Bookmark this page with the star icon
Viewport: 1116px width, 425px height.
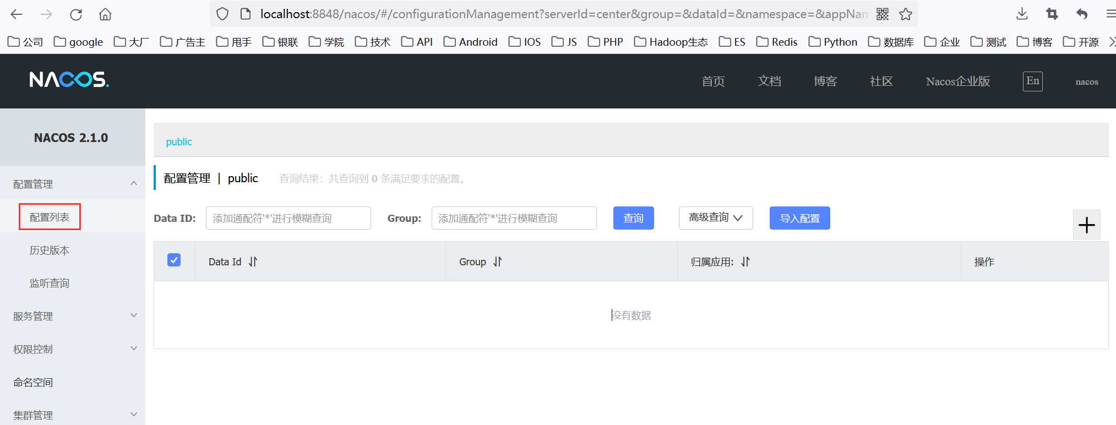click(x=906, y=14)
